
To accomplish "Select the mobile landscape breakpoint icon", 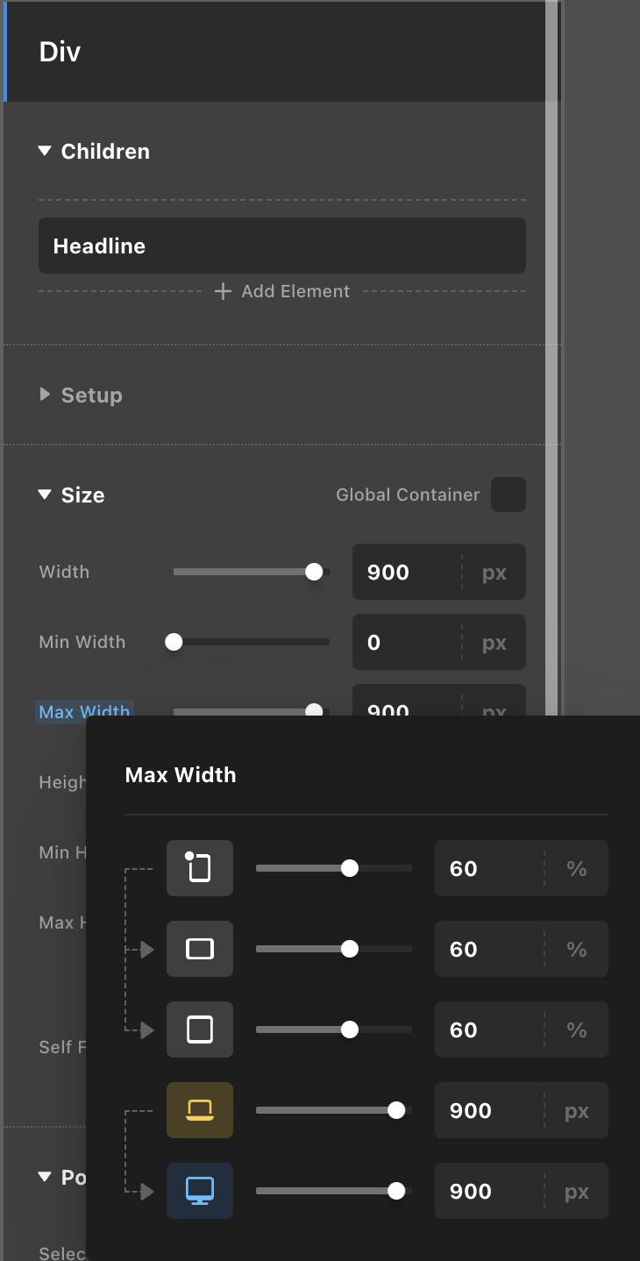I will [200, 949].
